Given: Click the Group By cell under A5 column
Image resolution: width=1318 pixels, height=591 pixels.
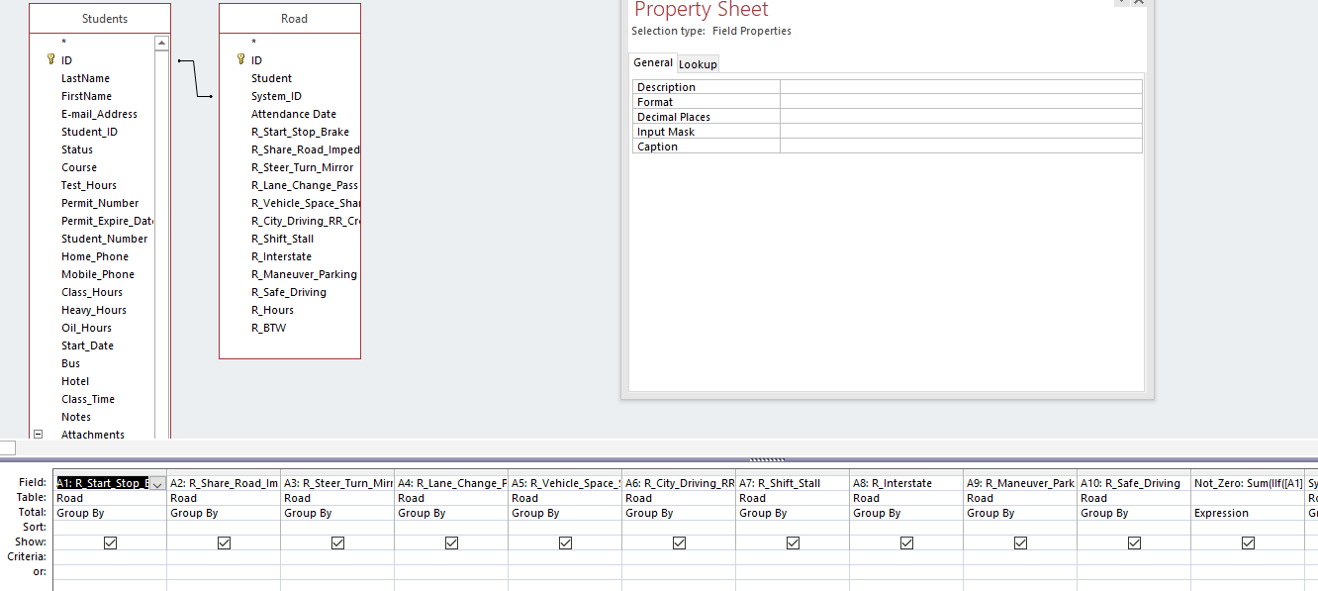Looking at the screenshot, I should tap(565, 513).
